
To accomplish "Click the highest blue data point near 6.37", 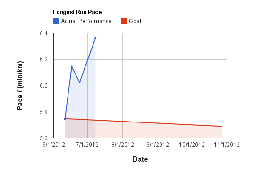I will (95, 38).
